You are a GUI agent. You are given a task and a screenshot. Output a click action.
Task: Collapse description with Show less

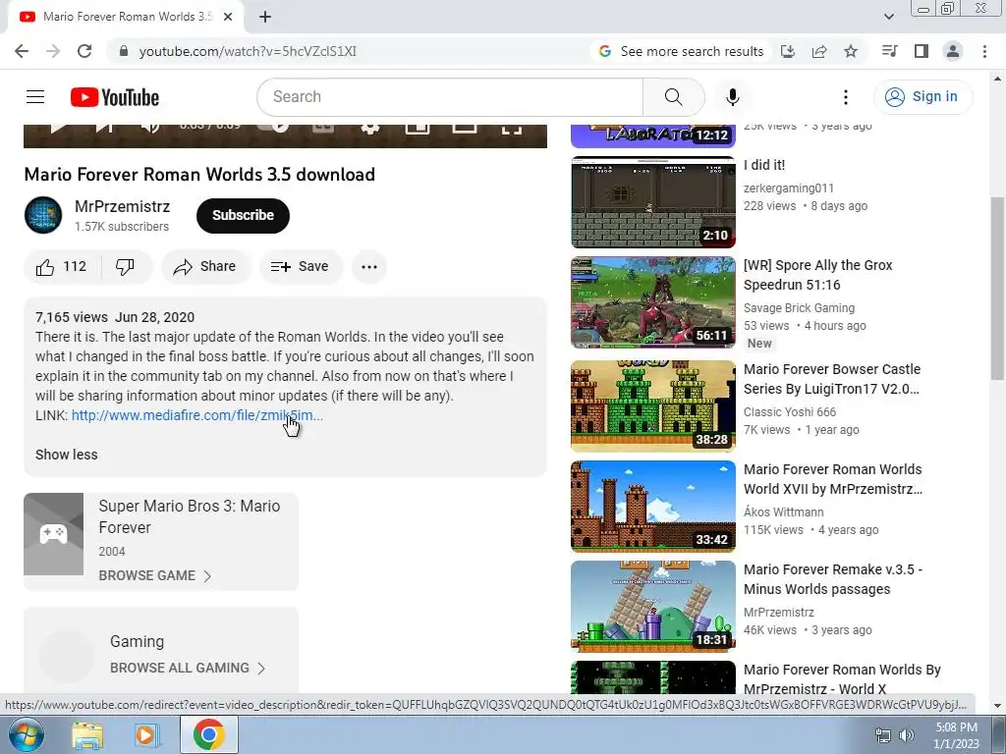click(67, 455)
